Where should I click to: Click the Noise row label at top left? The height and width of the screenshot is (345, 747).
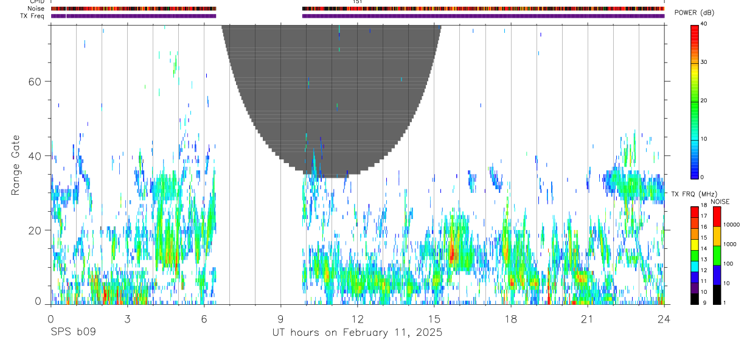point(36,9)
